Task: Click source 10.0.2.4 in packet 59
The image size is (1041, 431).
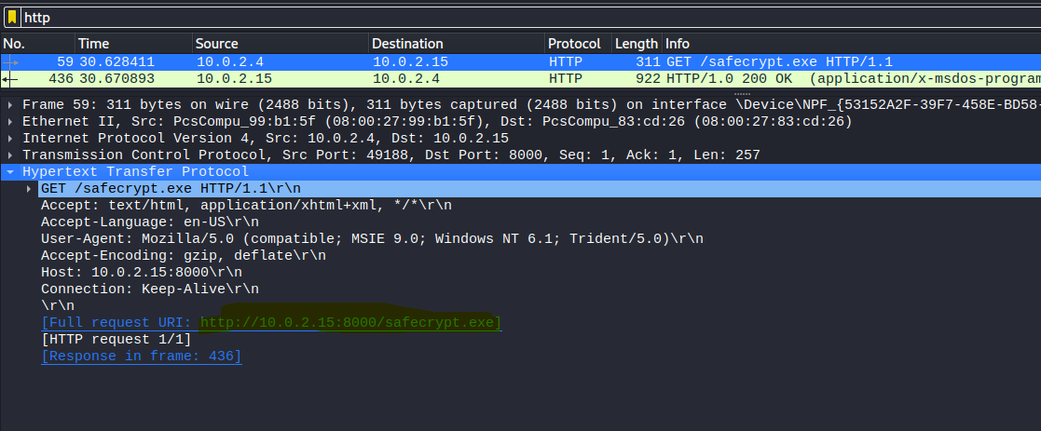Action: (x=230, y=62)
